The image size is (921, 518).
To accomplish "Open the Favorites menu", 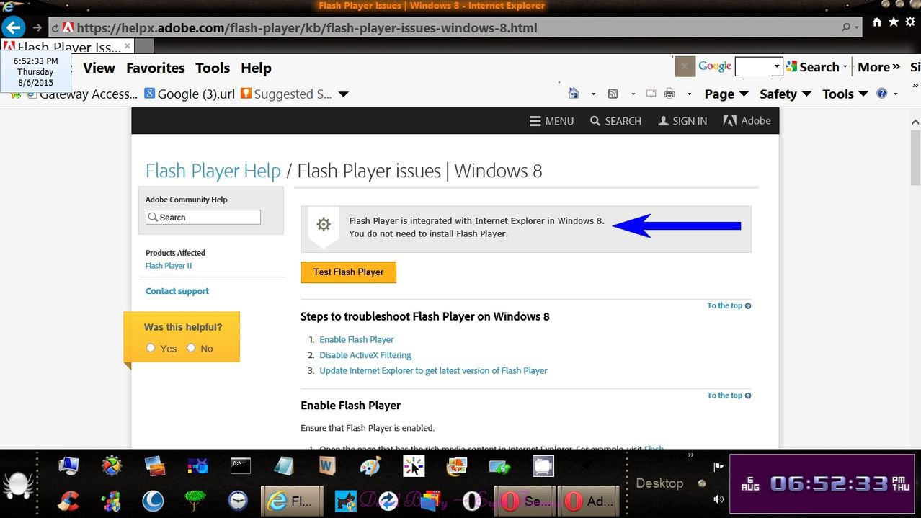I will (156, 68).
